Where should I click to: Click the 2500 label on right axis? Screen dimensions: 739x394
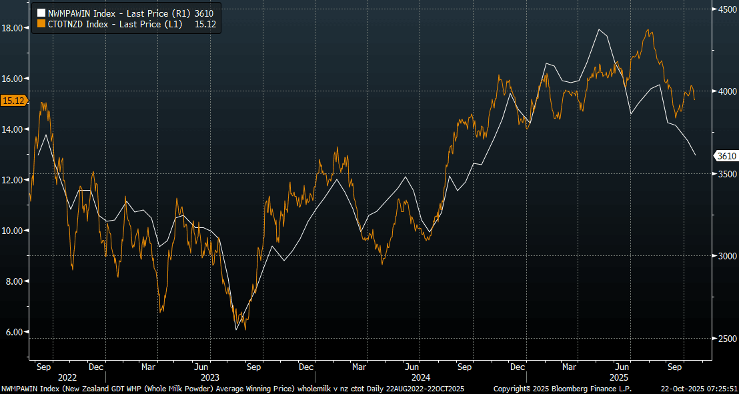[x=726, y=339]
